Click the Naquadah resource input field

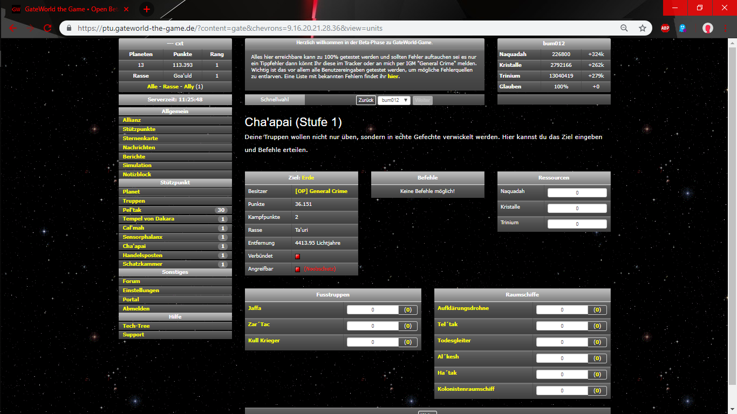pyautogui.click(x=577, y=192)
